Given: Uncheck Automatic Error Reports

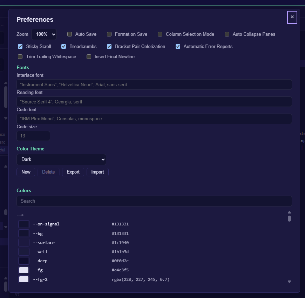Looking at the screenshot, I should (178, 47).
